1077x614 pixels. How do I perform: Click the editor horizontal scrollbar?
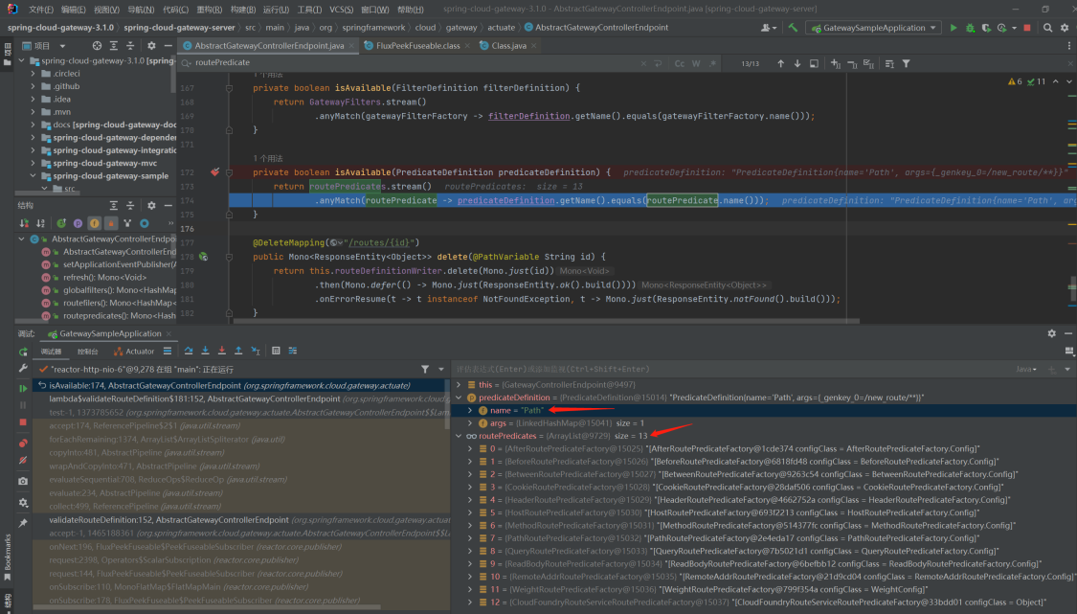click(x=546, y=320)
